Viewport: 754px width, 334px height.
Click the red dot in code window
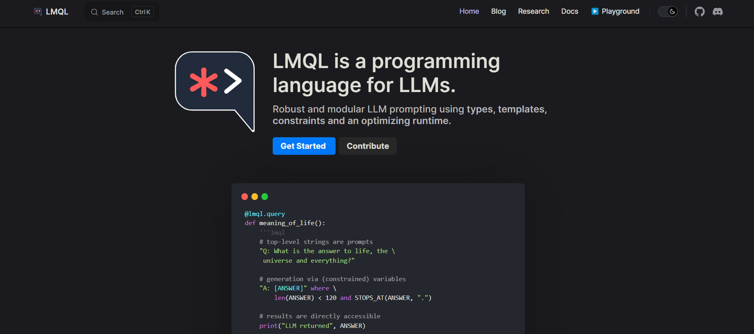(x=245, y=197)
